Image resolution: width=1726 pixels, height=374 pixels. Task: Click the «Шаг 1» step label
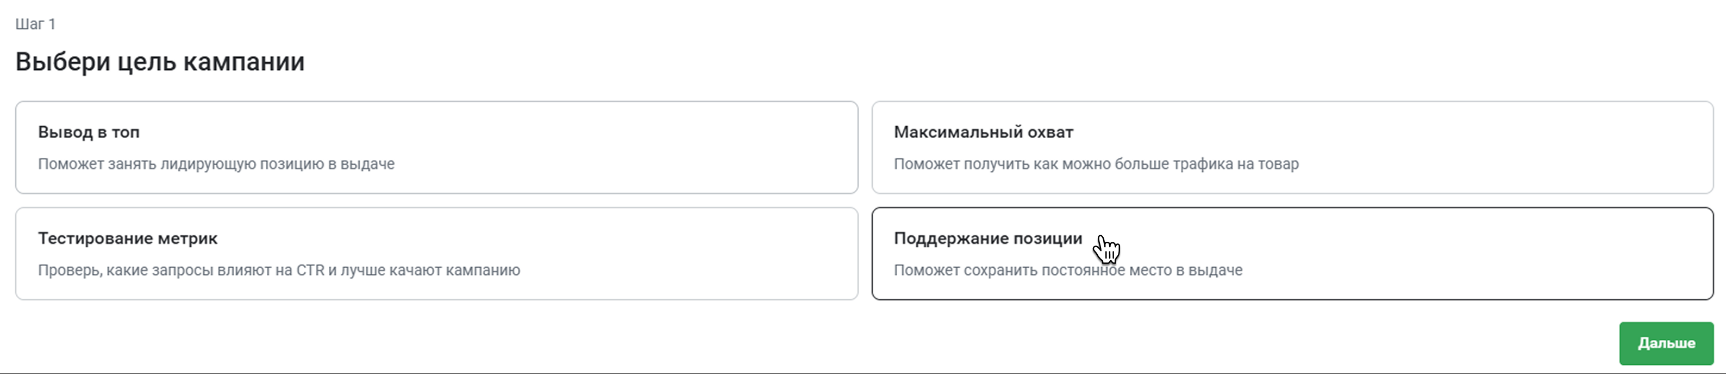pos(35,24)
